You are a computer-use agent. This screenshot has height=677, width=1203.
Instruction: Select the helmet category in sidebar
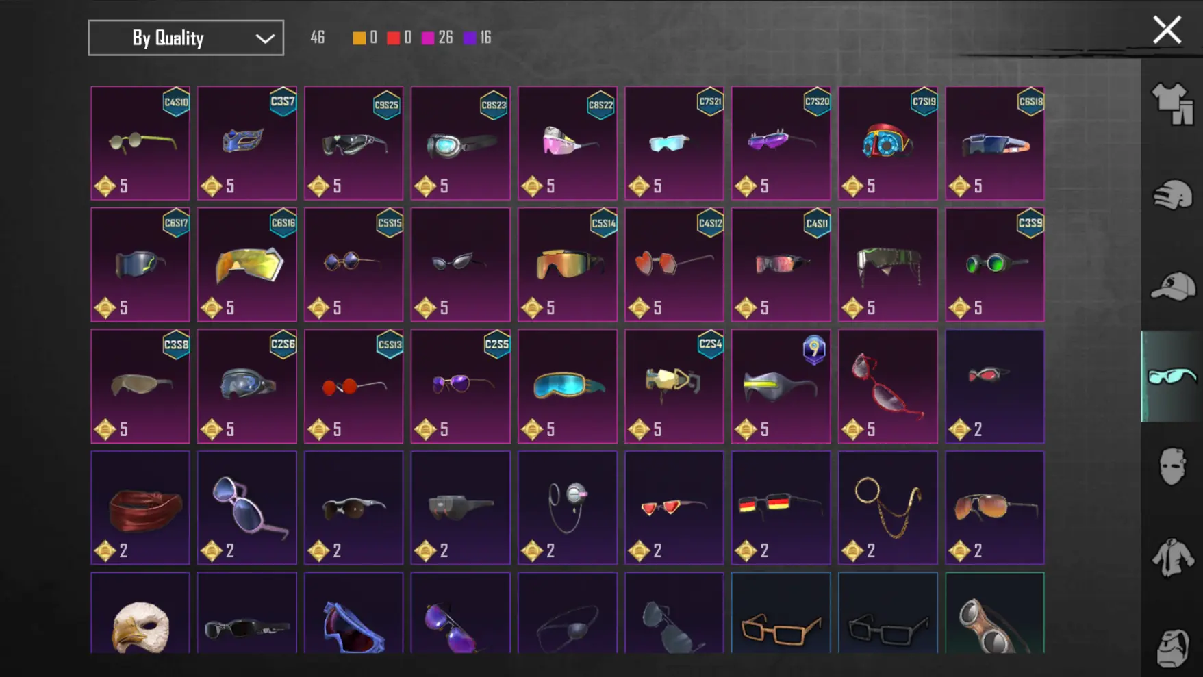pos(1172,195)
